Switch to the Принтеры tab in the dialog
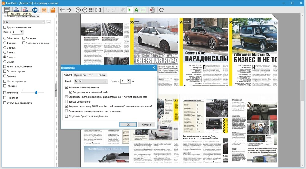 click(80, 75)
